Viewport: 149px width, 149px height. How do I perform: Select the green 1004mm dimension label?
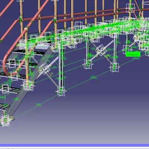tap(133, 54)
